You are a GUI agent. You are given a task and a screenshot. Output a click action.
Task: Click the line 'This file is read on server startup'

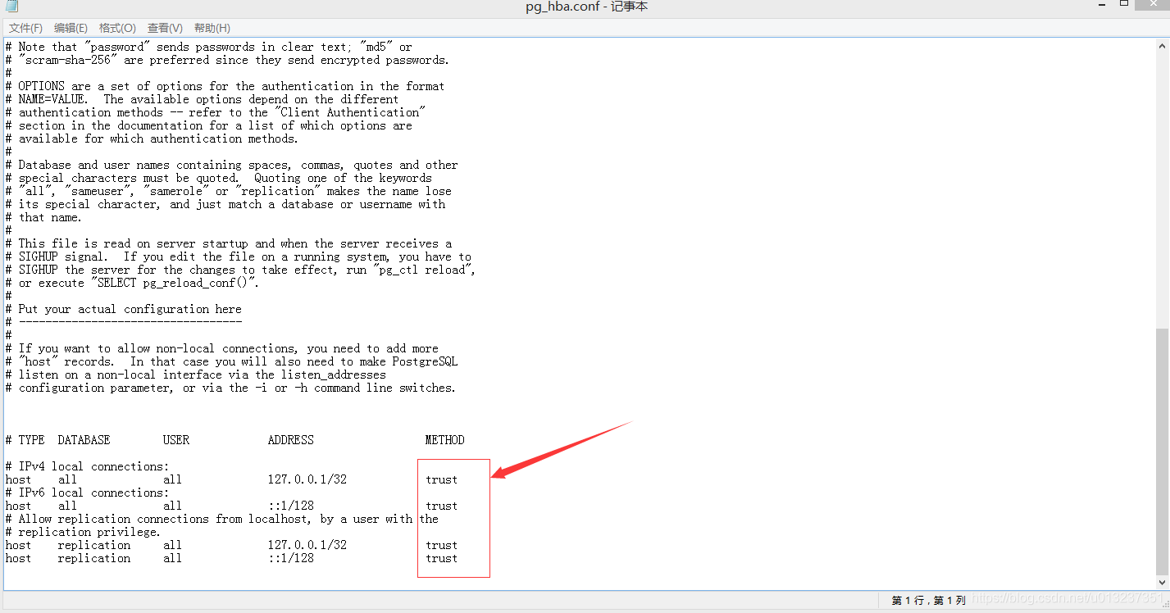click(x=228, y=243)
